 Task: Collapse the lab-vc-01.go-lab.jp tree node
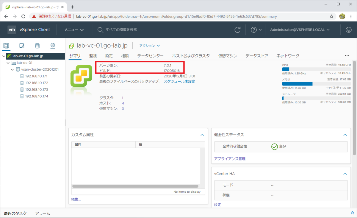click(x=4, y=56)
